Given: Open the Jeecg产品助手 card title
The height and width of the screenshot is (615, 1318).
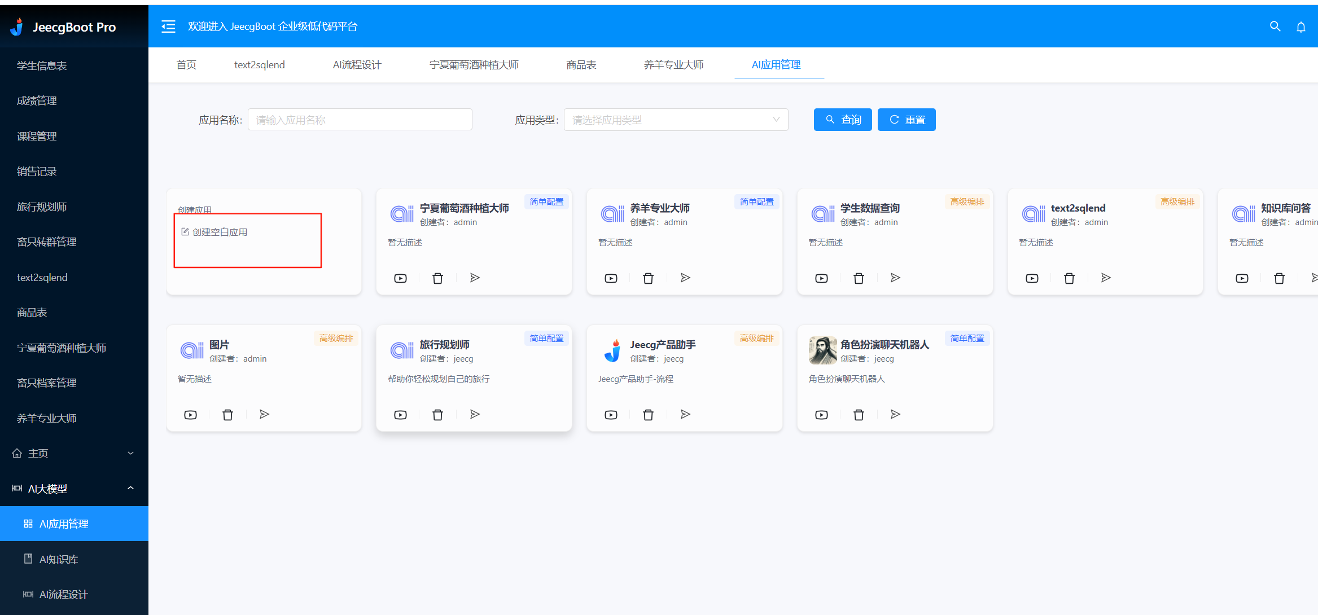Looking at the screenshot, I should pos(663,344).
